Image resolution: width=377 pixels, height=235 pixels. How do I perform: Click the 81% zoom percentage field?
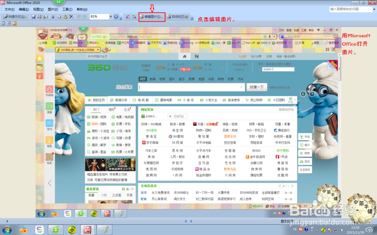coord(99,17)
